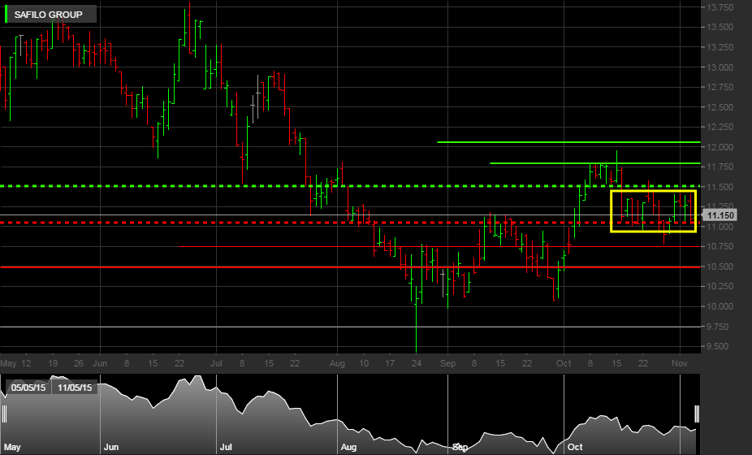Click the Jul label on the time axis
The width and height of the screenshot is (752, 455).
217,362
